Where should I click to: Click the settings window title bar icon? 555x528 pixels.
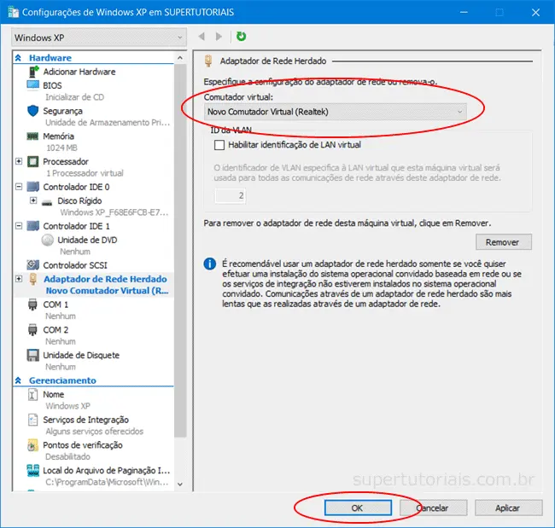tap(13, 12)
